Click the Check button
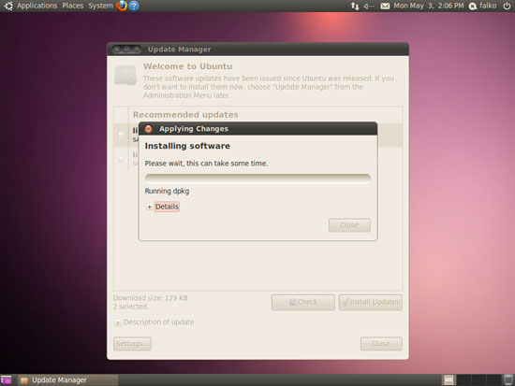The image size is (515, 386). (302, 302)
